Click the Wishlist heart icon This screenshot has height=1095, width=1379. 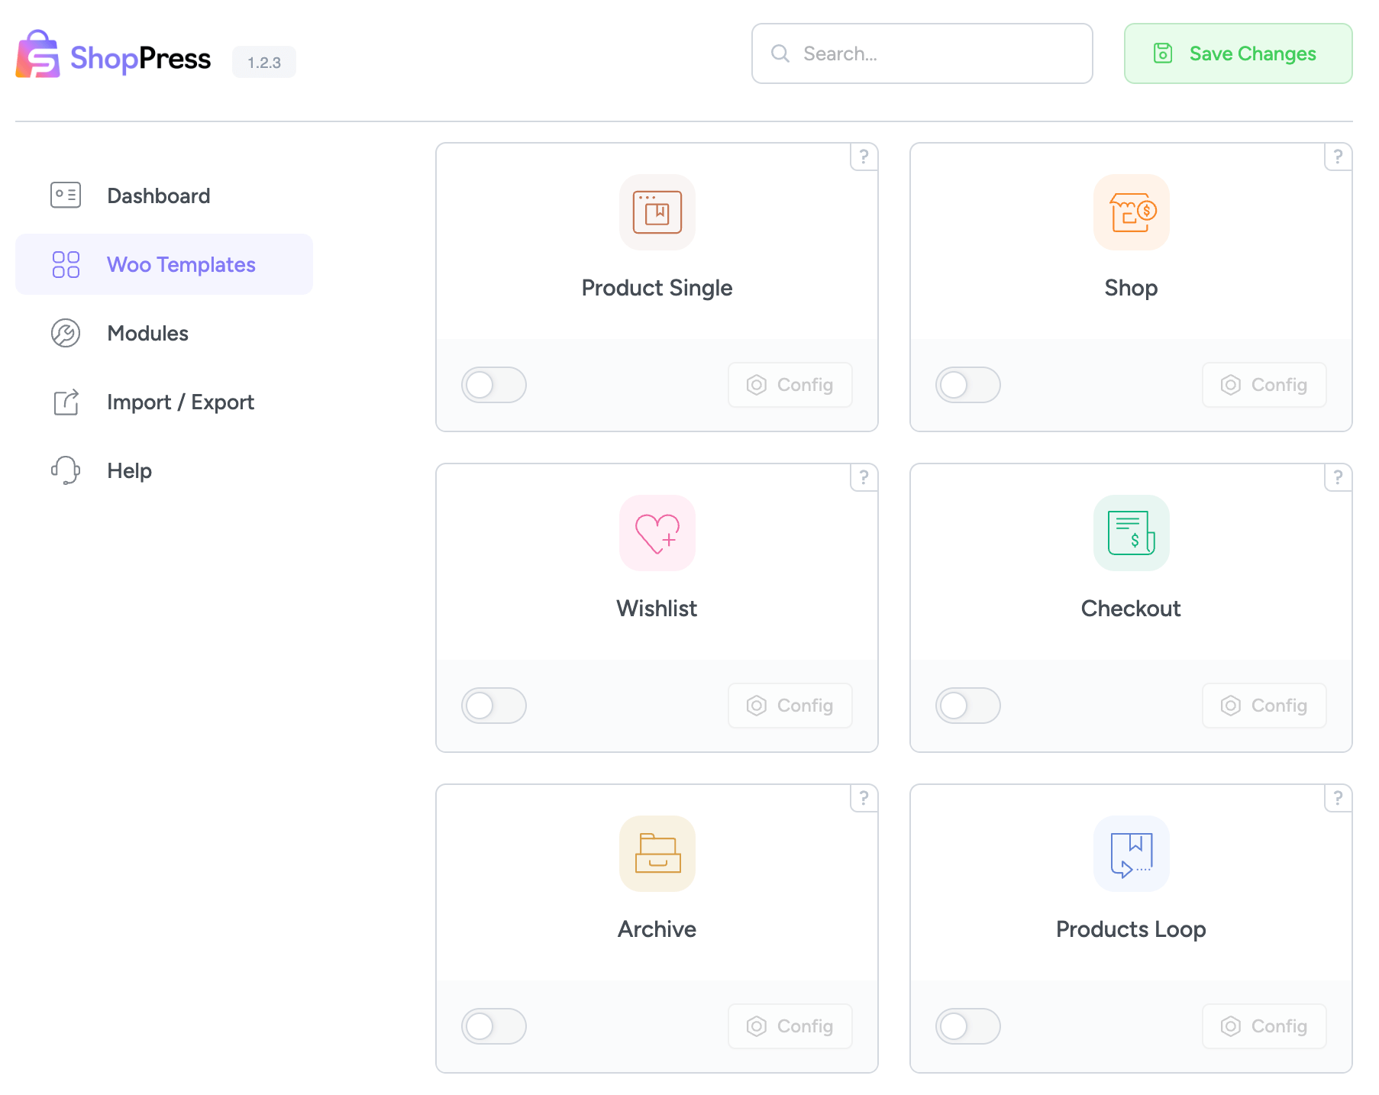point(657,533)
